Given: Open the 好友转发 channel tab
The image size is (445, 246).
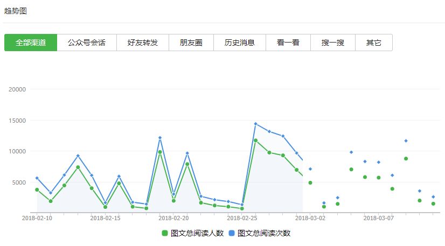Looking at the screenshot, I should click(x=143, y=43).
